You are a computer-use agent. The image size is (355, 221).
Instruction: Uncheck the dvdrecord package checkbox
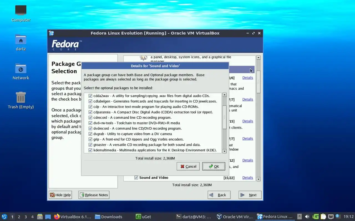click(90, 128)
